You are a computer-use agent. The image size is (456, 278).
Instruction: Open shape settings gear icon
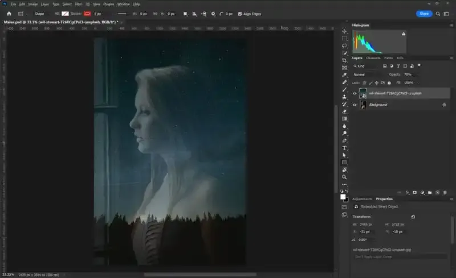click(213, 14)
